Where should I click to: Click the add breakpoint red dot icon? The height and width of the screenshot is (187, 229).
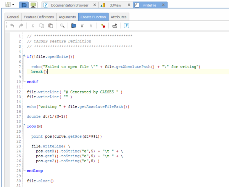pos(102,26)
